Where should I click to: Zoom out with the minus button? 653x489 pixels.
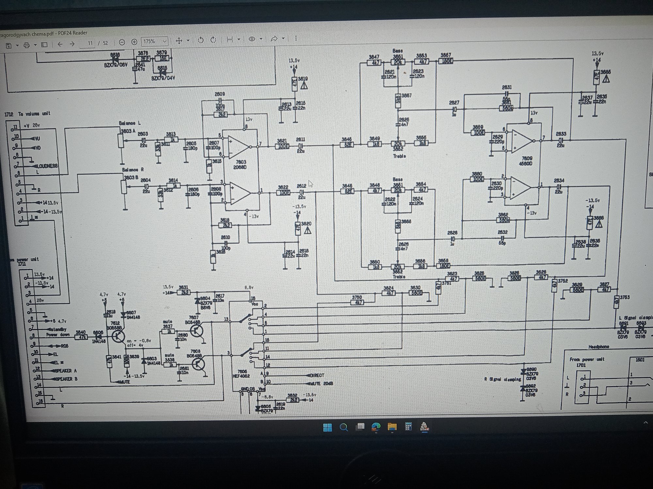click(122, 42)
